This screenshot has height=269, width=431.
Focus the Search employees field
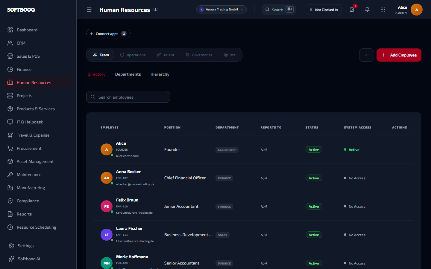128,97
